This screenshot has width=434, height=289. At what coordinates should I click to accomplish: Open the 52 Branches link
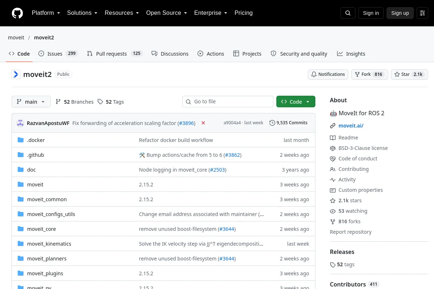pos(75,102)
